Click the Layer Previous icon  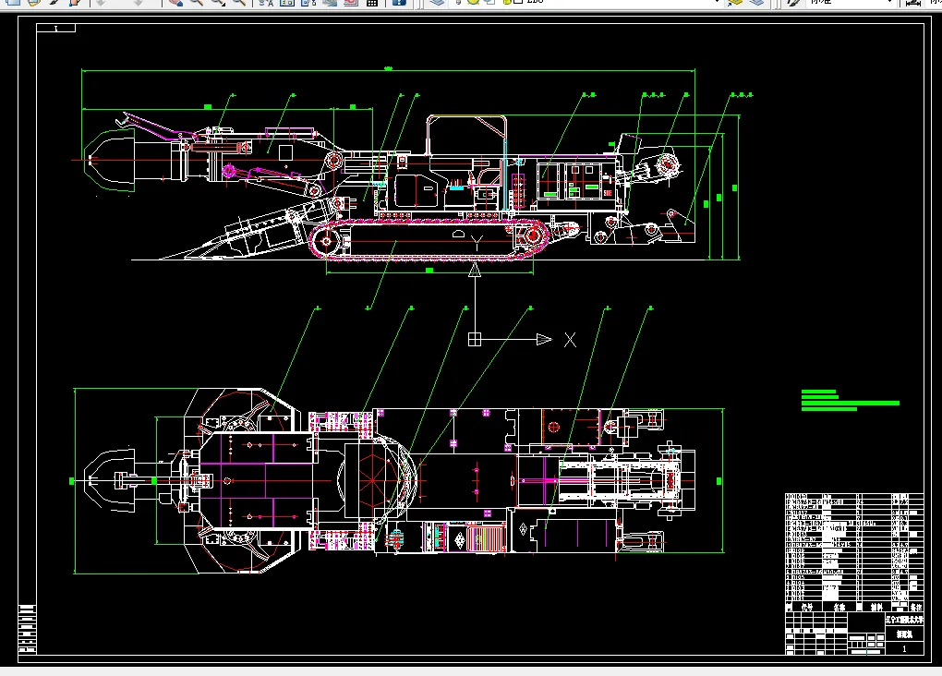pos(756,3)
